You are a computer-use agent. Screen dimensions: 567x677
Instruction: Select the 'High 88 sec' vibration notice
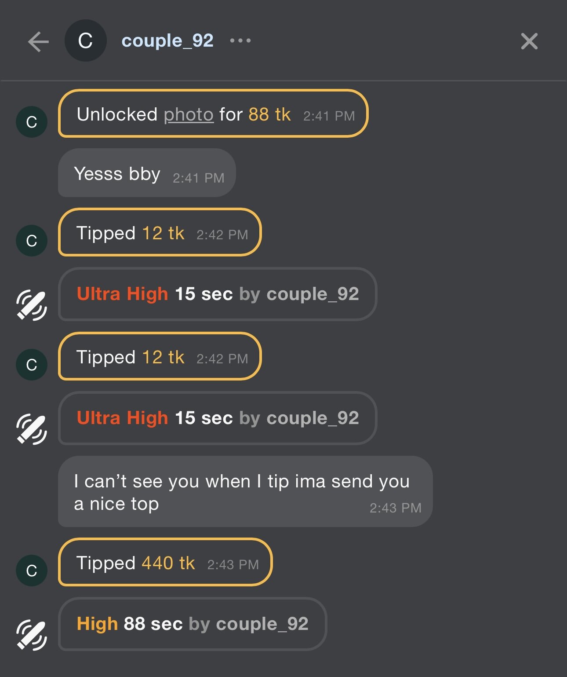(193, 624)
